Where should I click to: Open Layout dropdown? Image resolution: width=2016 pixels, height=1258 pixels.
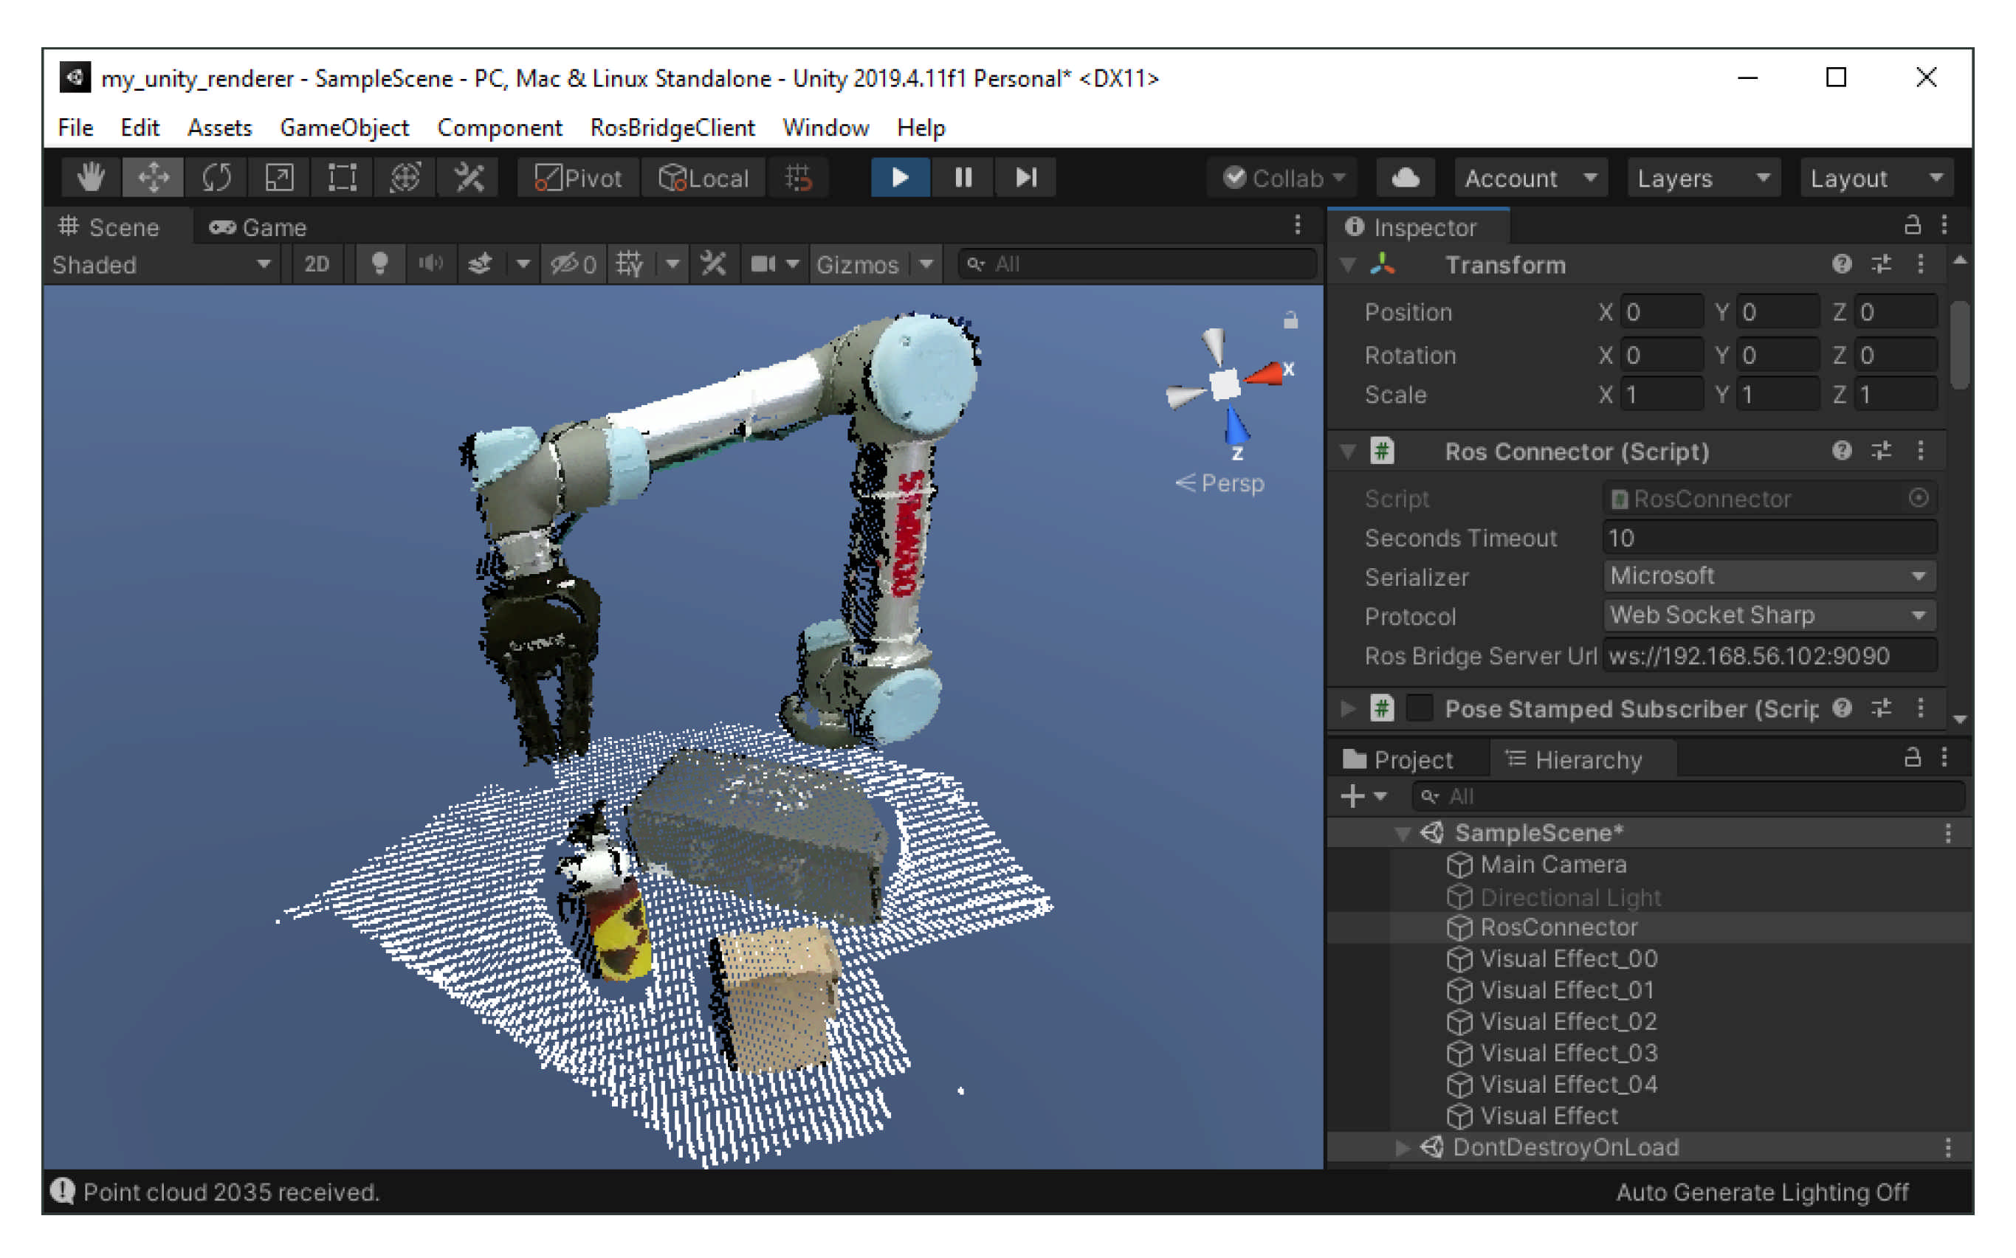click(1876, 178)
